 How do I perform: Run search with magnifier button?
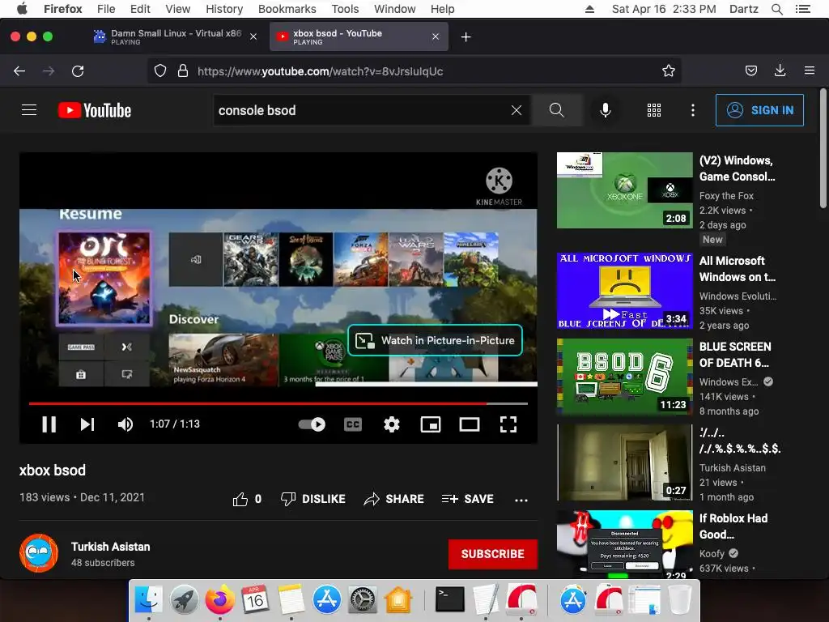pyautogui.click(x=557, y=110)
